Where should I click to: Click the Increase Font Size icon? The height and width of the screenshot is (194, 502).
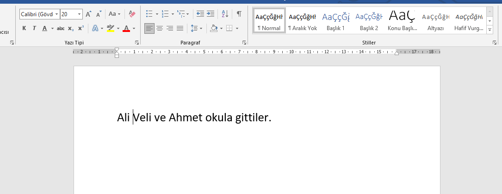click(88, 14)
